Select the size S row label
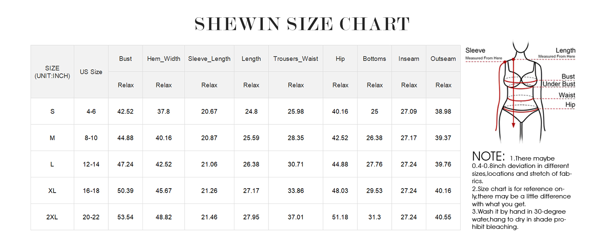Viewport: 603px width, 247px height. coord(52,112)
